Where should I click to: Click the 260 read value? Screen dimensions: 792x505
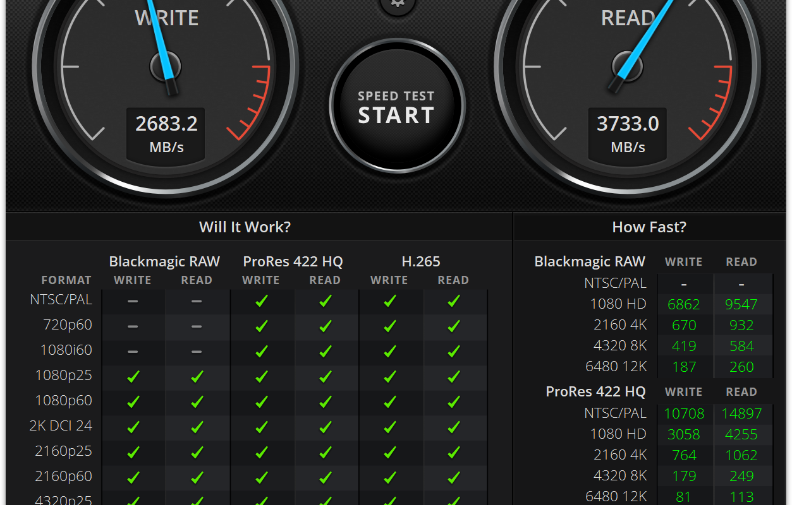click(x=741, y=367)
